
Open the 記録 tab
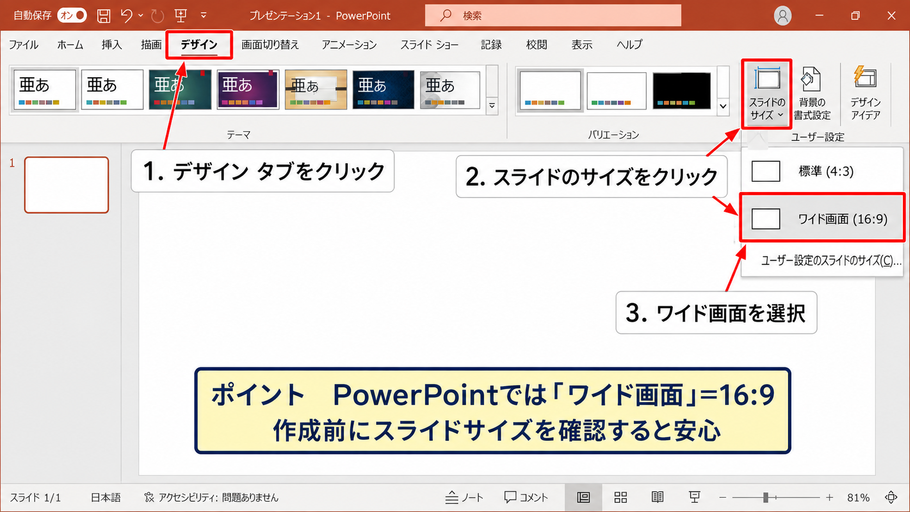(491, 45)
